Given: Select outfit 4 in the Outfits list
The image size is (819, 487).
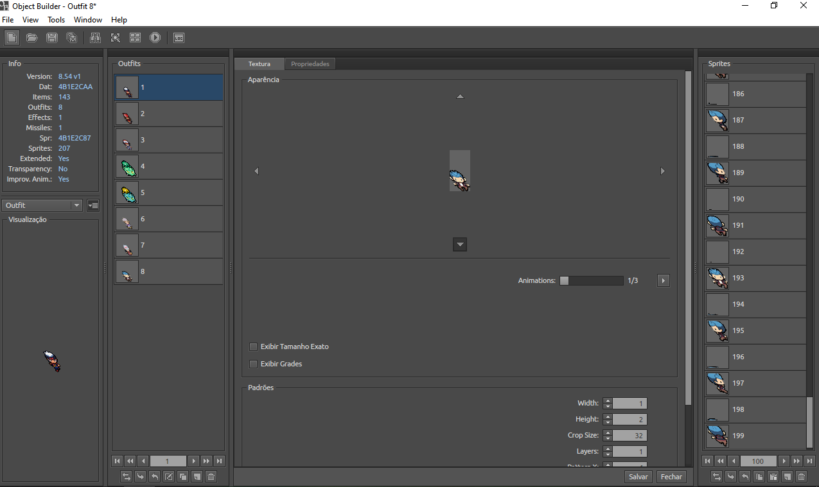Looking at the screenshot, I should tap(169, 166).
